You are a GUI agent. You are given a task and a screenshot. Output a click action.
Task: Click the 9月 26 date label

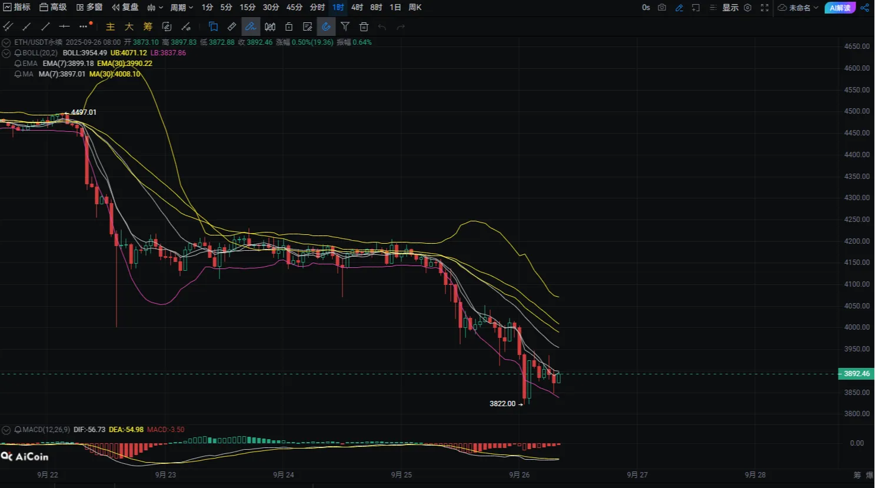click(x=519, y=475)
